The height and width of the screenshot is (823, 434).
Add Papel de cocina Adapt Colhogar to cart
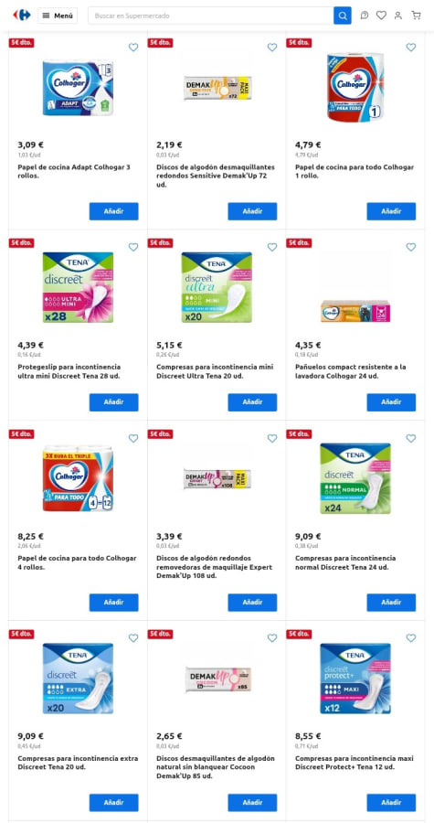[113, 211]
